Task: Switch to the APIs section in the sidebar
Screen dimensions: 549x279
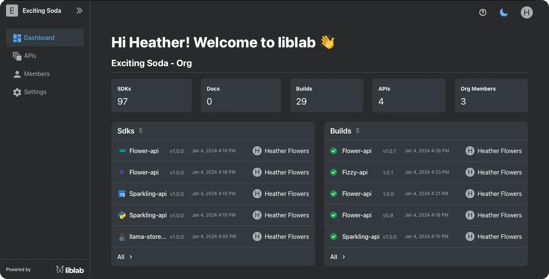Action: click(x=29, y=56)
